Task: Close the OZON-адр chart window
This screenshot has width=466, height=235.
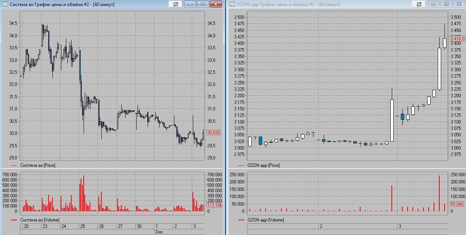Action: coord(458,4)
